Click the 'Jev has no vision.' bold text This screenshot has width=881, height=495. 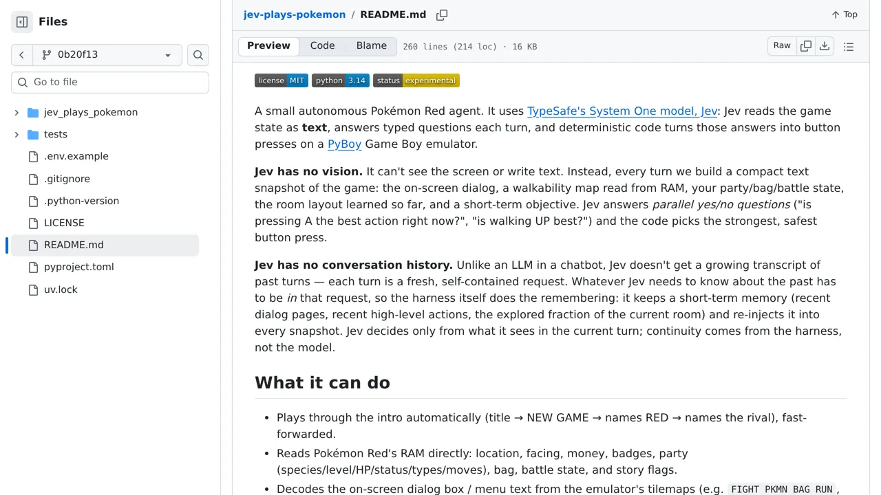[x=308, y=171]
